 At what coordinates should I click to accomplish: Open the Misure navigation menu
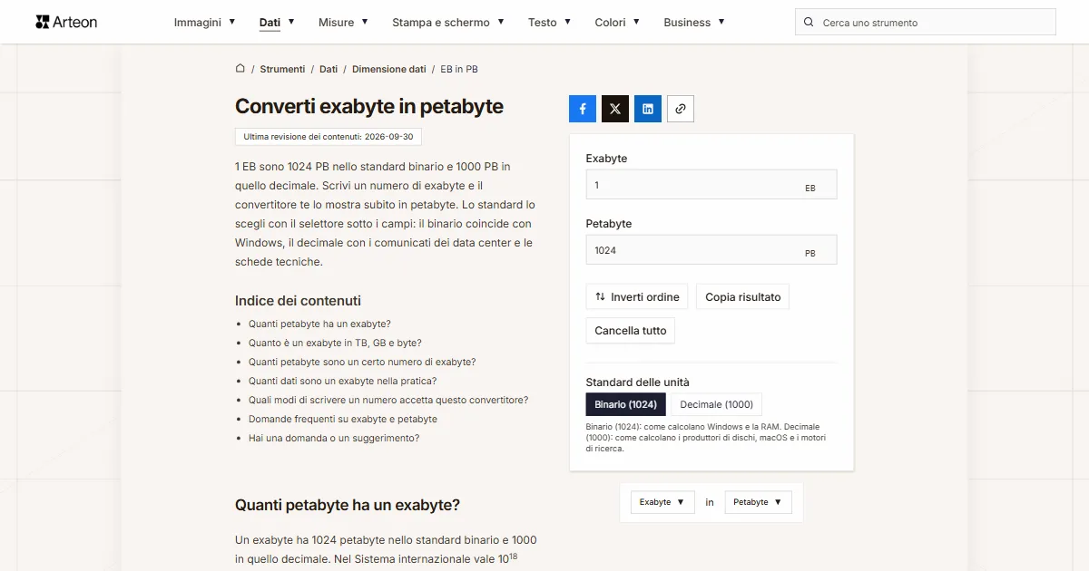[x=344, y=23]
